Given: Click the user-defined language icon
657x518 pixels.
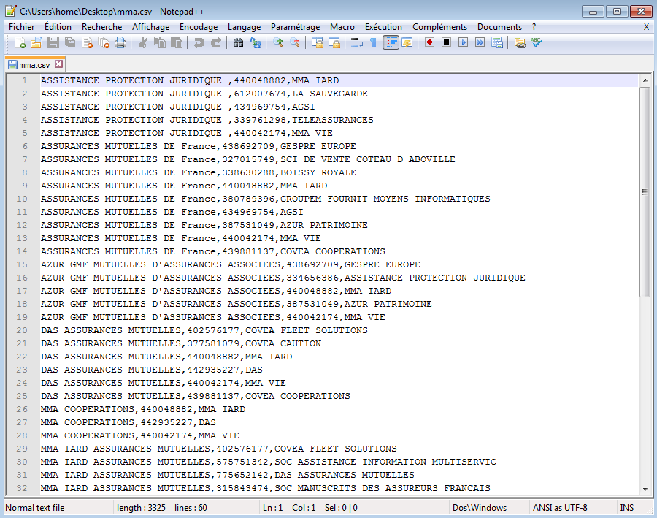Looking at the screenshot, I should (x=407, y=43).
